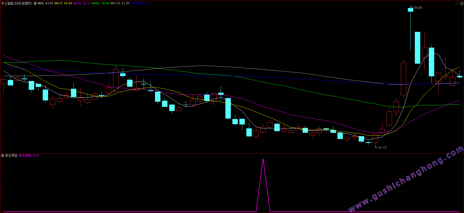Screen dimensions: 464x213
Task: Expand the 紫龙寻底 indicator dropdown arrow
Action: 3,156
